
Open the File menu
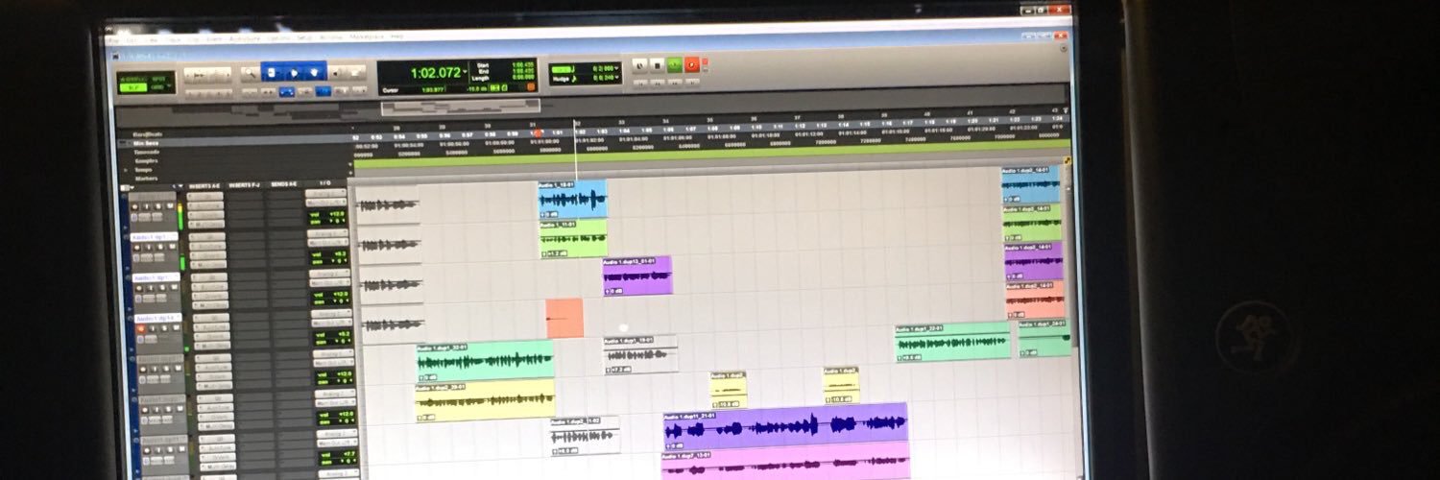113,39
